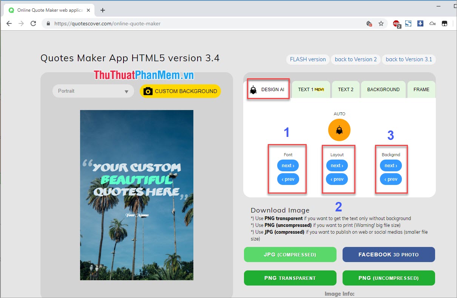
Task: Click the blue download arrow extension icon
Action: (x=420, y=23)
